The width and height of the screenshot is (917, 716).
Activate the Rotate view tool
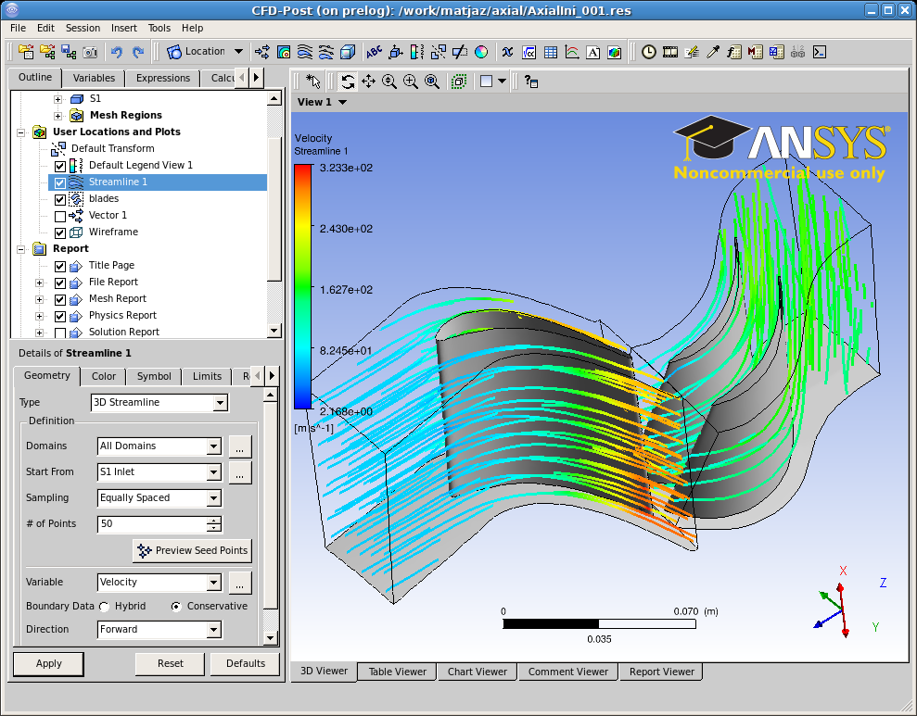[x=347, y=82]
